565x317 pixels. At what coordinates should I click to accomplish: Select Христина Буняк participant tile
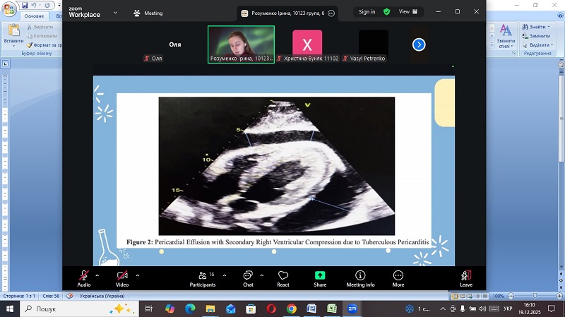(x=307, y=45)
